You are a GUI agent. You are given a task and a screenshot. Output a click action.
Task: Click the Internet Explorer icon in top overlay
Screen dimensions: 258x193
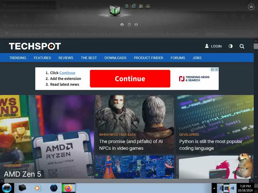pos(134,6)
